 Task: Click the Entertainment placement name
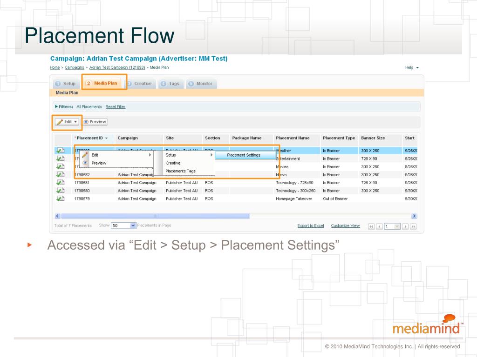288,159
